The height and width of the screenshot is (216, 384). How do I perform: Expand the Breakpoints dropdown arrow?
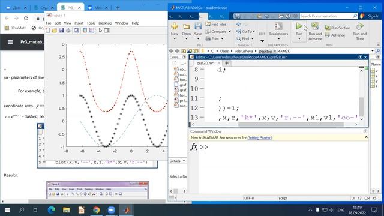(x=278, y=38)
